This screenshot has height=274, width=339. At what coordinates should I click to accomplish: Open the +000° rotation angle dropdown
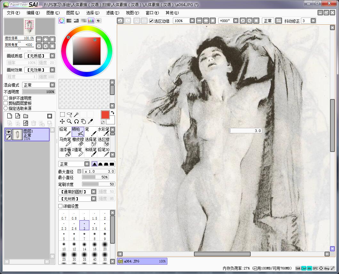tap(236, 21)
